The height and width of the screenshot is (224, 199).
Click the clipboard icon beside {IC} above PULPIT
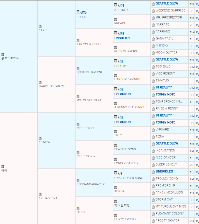[x=78, y=12]
